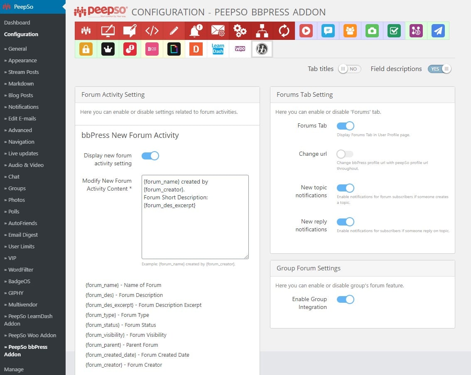Screen dimensions: 471x375
Task: Open Email Digest paper plane icon
Action: 438,31
